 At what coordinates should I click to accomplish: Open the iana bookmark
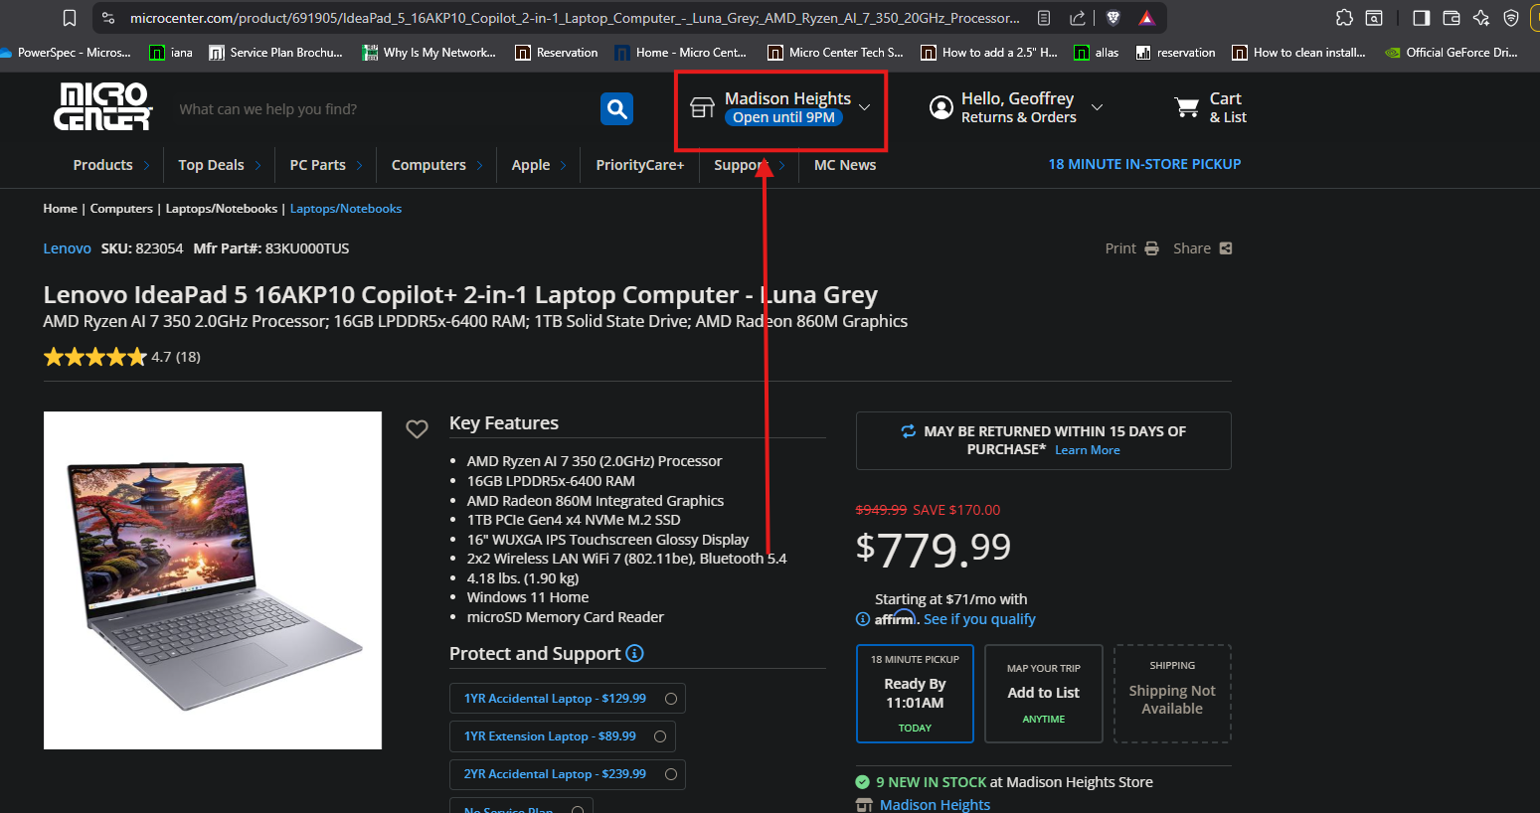tap(171, 53)
